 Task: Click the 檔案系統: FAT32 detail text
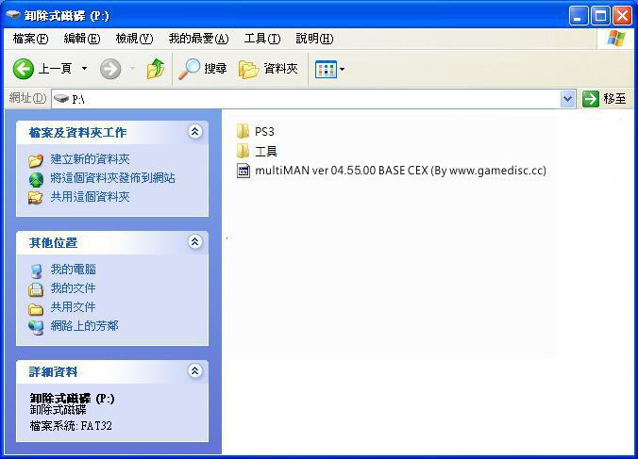tap(71, 426)
